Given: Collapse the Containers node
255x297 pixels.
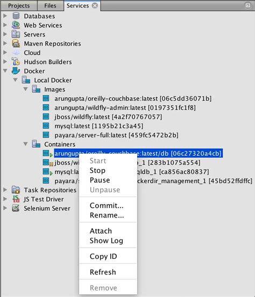Looking at the screenshot, I should click(x=26, y=144).
